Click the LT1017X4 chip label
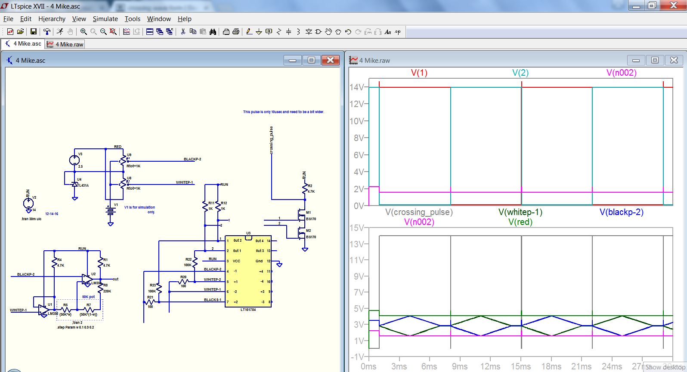The height and width of the screenshot is (372, 687). point(248,310)
